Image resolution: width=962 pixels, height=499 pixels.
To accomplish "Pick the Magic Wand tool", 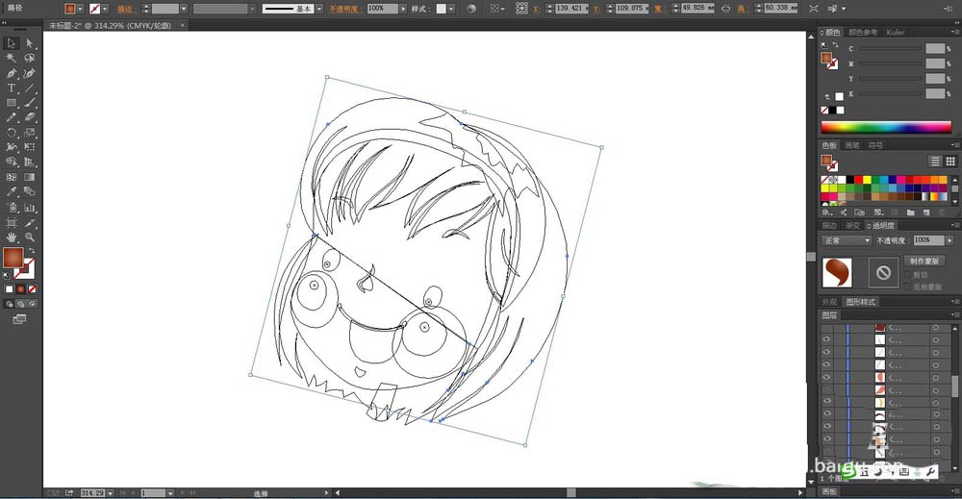I will (11, 59).
